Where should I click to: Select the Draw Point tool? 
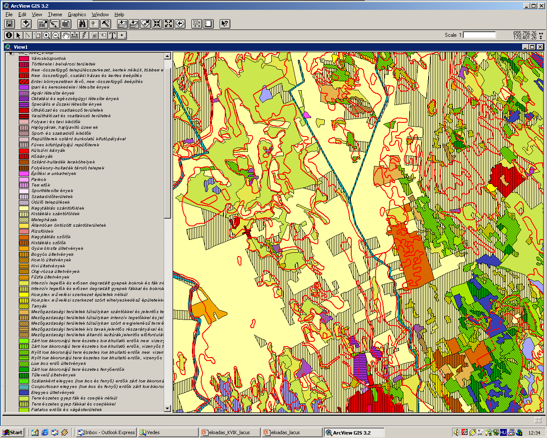coord(122,36)
